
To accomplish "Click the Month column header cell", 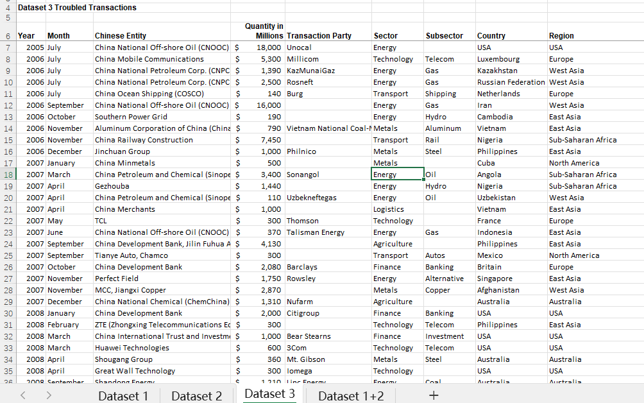I will [69, 31].
